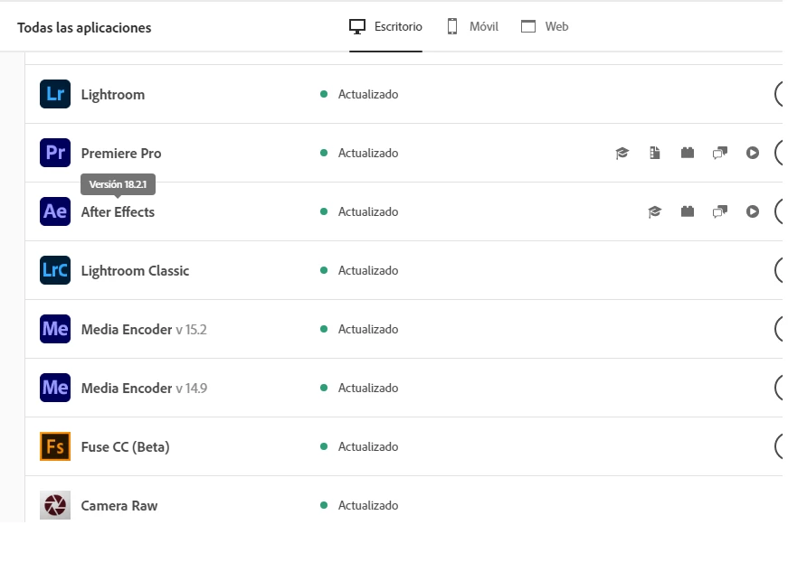
Task: Click the play icon in After Effects row
Action: pos(753,211)
